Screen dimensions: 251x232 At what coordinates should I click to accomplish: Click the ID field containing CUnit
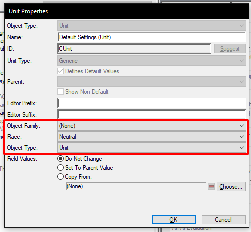pos(134,49)
